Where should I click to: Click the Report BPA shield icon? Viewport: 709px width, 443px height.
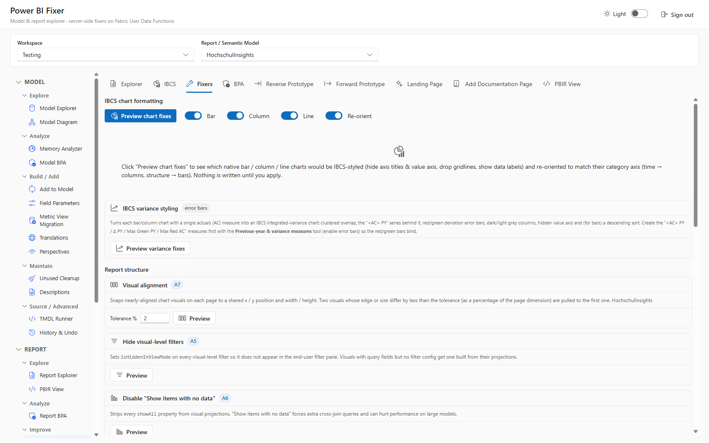(x=32, y=416)
